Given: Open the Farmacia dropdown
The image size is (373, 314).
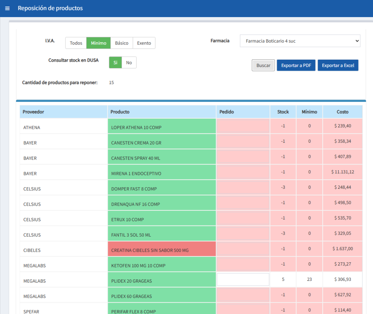Looking at the screenshot, I should [300, 41].
